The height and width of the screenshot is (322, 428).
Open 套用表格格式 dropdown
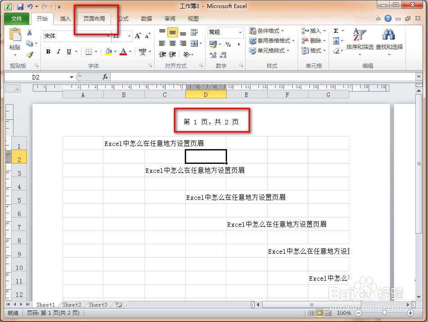(x=272, y=40)
